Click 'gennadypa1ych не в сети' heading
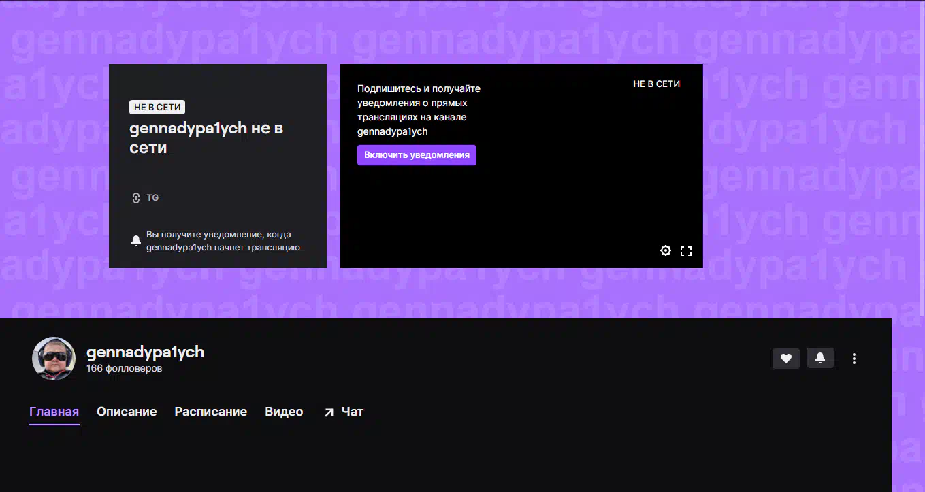This screenshot has width=925, height=492. point(206,137)
